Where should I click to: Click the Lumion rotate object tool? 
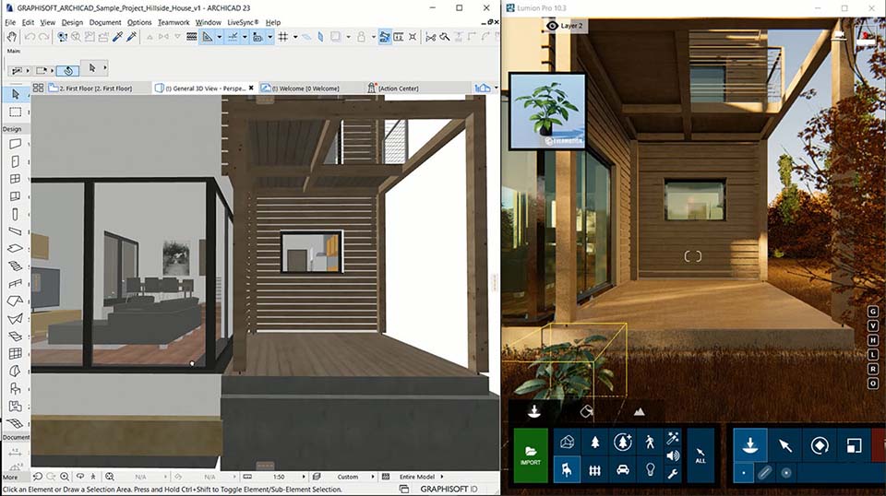[819, 445]
